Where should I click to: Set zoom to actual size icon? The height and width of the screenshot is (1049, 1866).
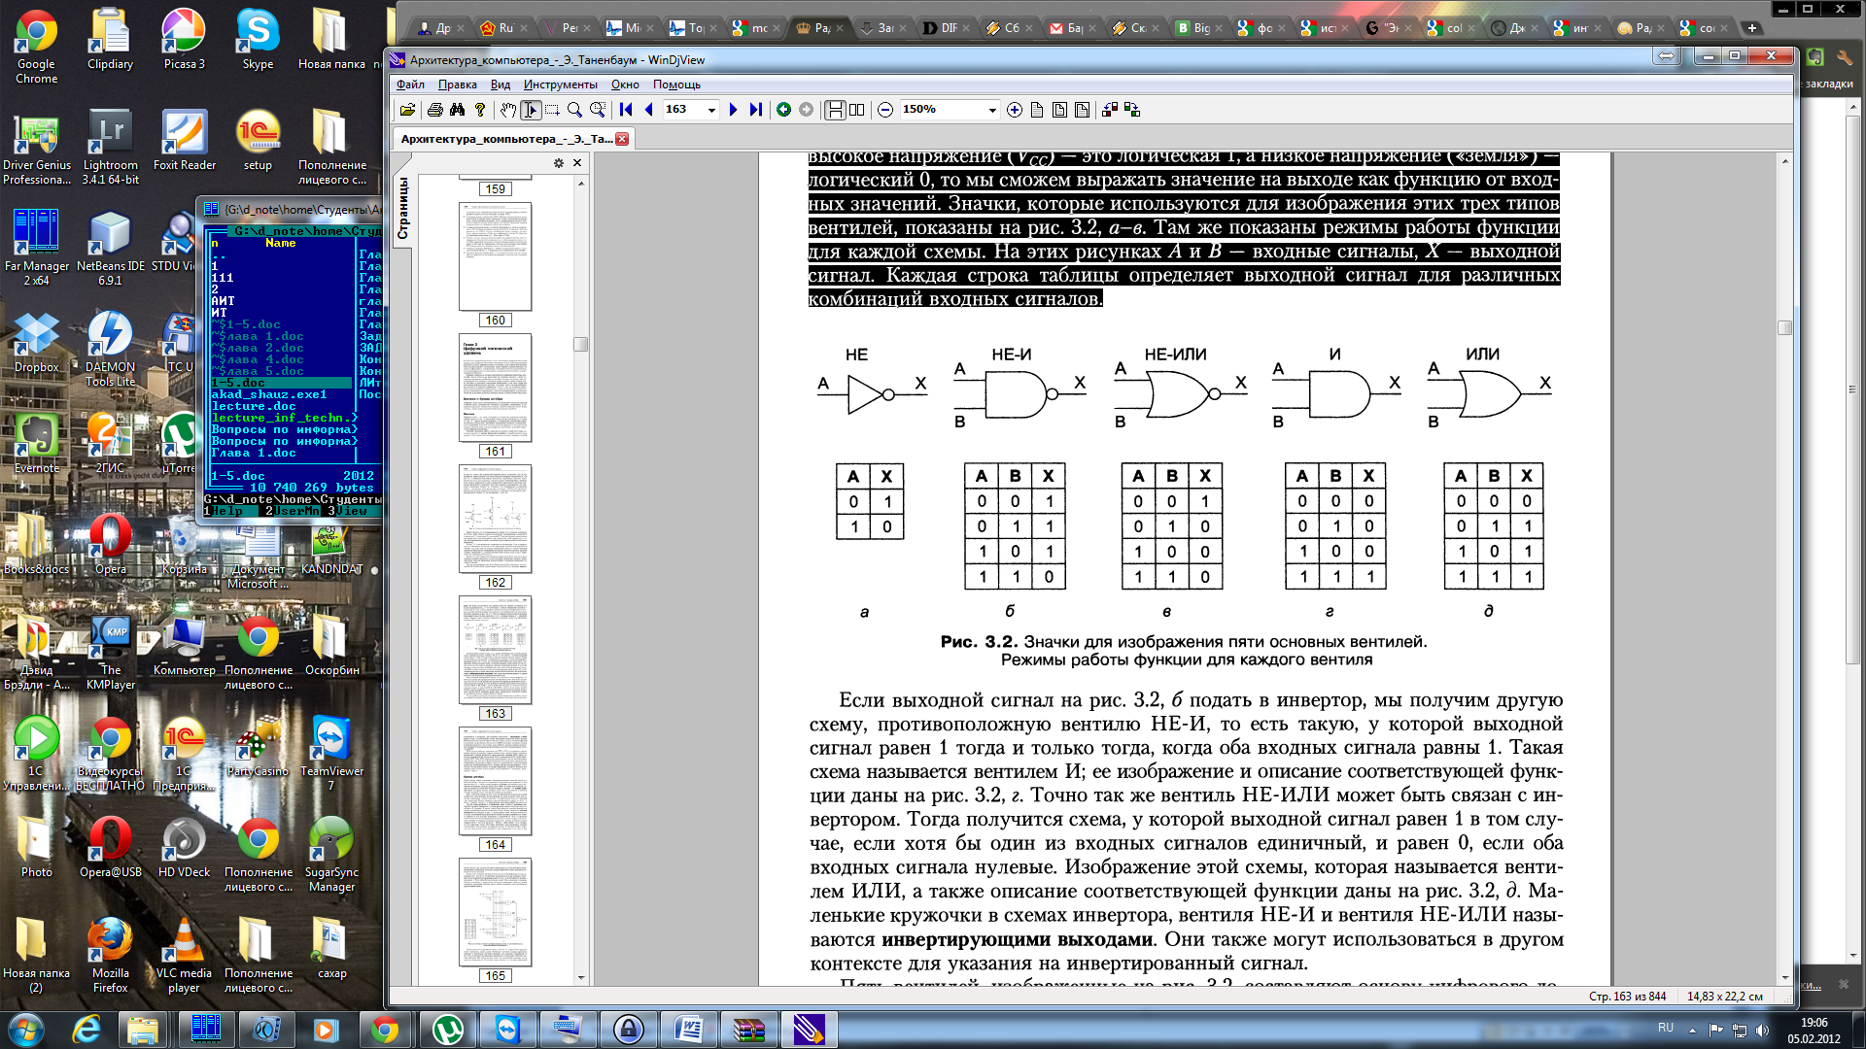[x=1037, y=110]
